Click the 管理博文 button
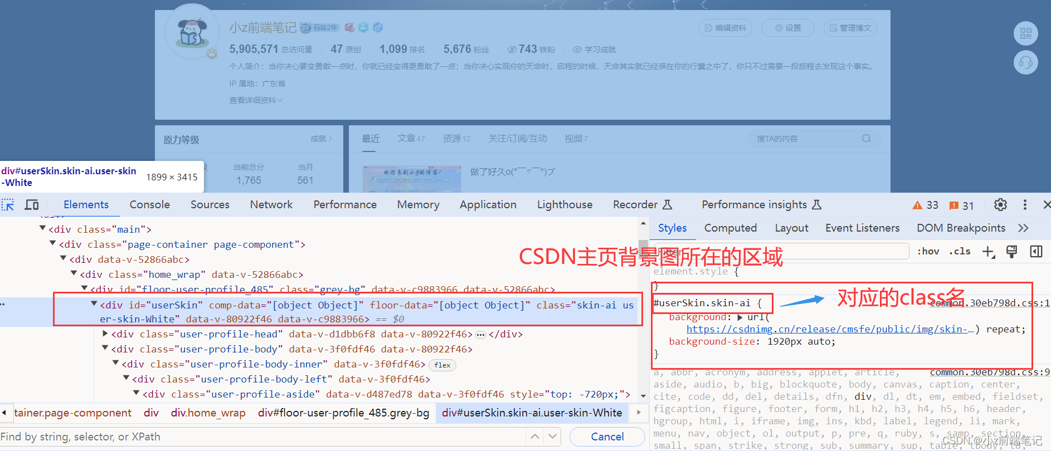The image size is (1051, 451). 850,28
